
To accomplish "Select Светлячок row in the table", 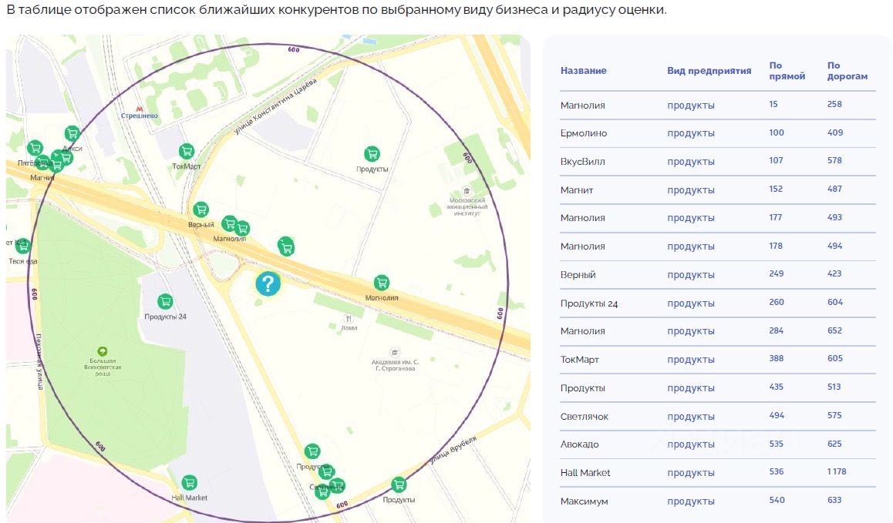I will tap(718, 417).
